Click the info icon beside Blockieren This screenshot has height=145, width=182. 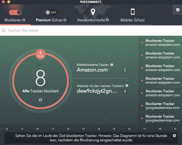tap(24, 20)
